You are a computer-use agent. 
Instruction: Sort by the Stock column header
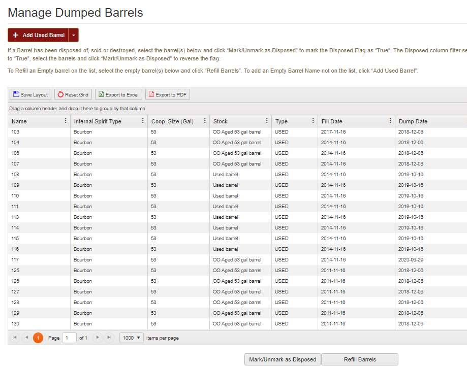click(x=221, y=121)
